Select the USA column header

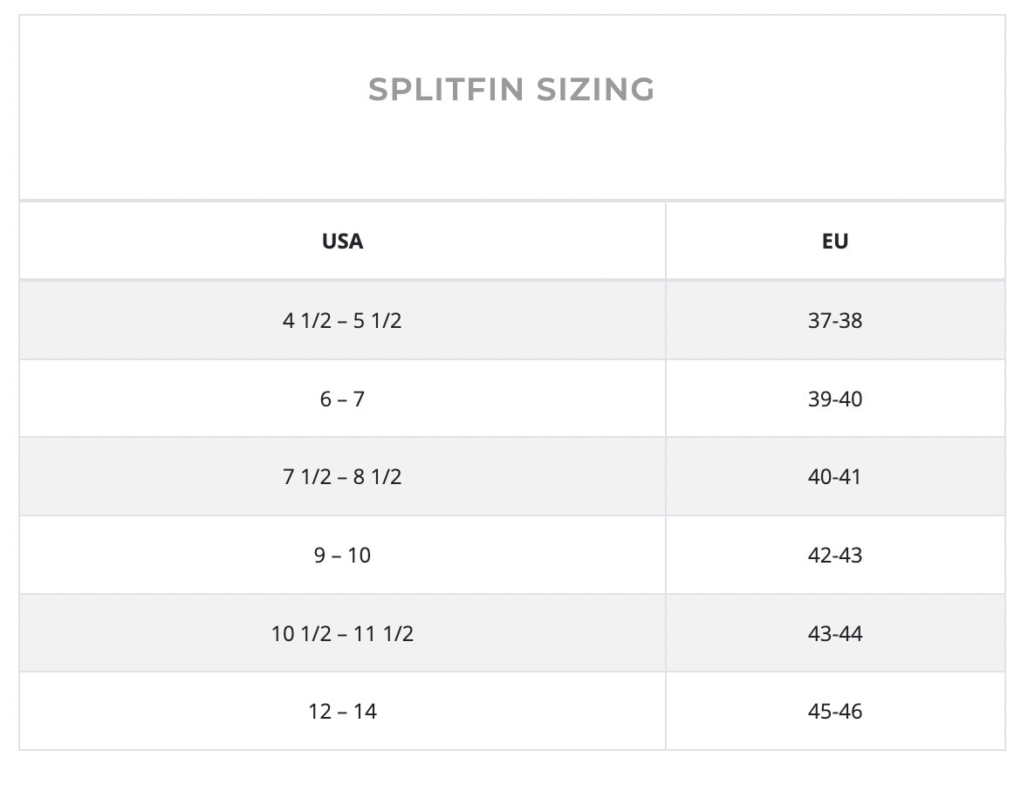[x=342, y=241]
